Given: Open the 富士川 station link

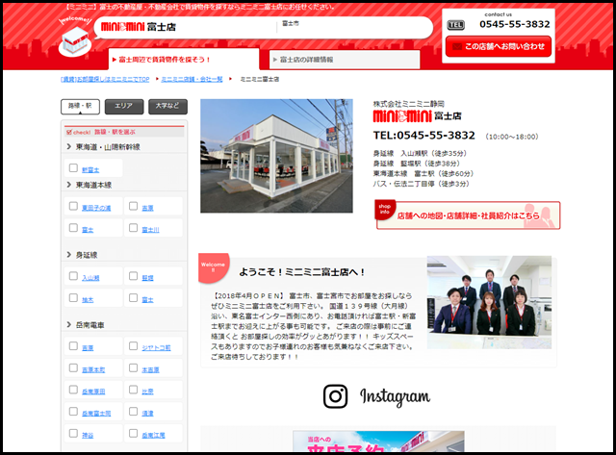Looking at the screenshot, I should coord(150,230).
